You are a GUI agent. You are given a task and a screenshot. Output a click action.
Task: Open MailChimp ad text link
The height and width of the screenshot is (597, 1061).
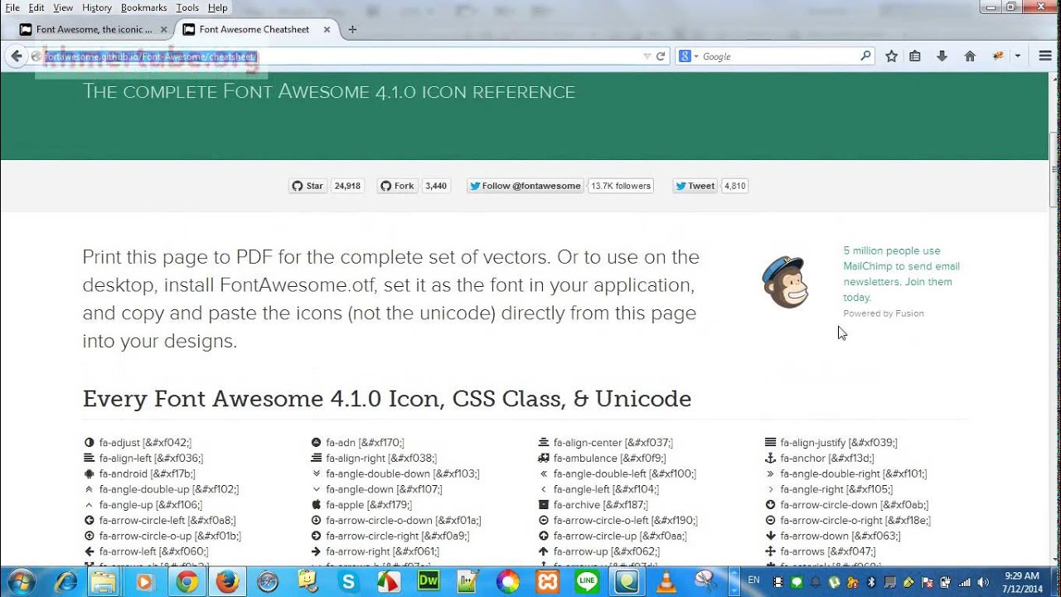point(902,274)
